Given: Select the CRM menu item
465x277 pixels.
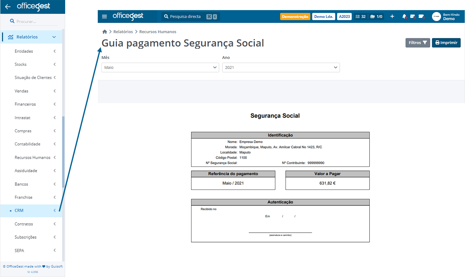Looking at the screenshot, I should pos(31,211).
